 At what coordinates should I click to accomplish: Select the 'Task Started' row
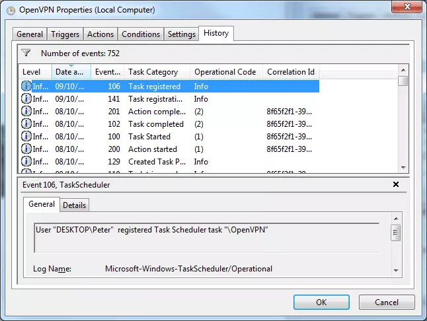(169, 136)
